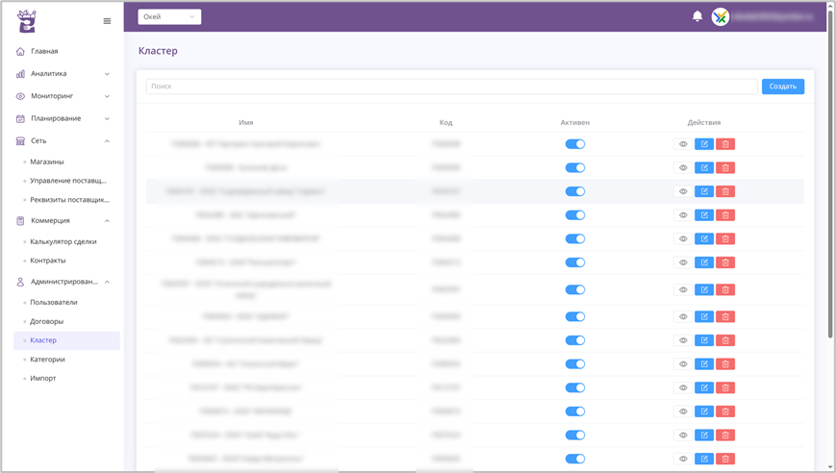Click the Имя column header
This screenshot has width=836, height=473.
[x=245, y=122]
